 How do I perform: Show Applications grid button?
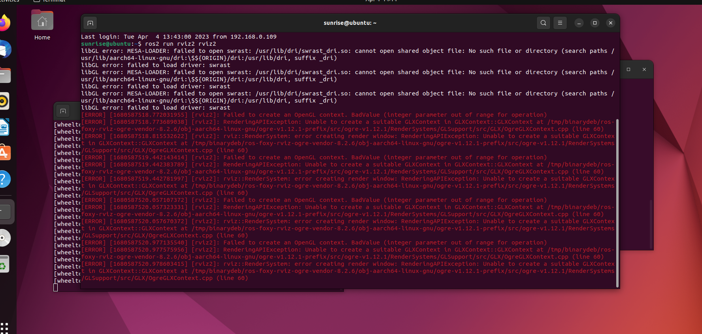pos(4,327)
